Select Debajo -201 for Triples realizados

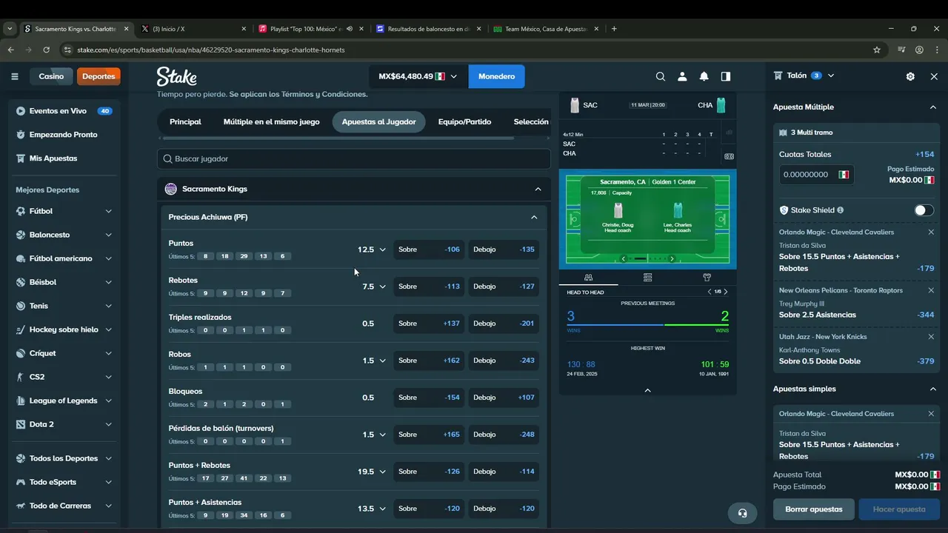[504, 324]
